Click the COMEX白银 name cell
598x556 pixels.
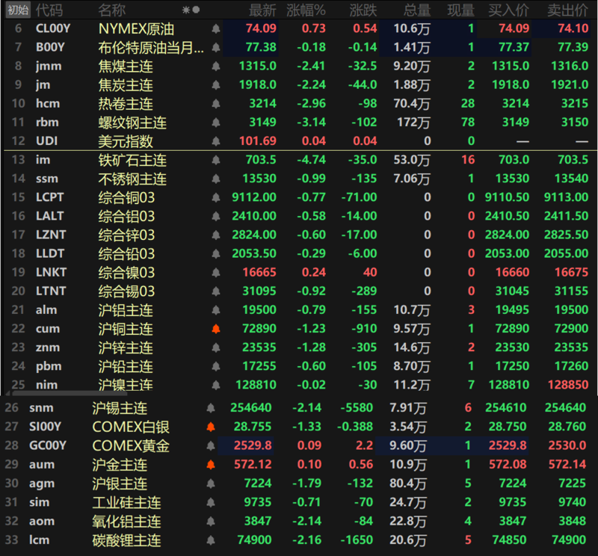click(x=131, y=427)
